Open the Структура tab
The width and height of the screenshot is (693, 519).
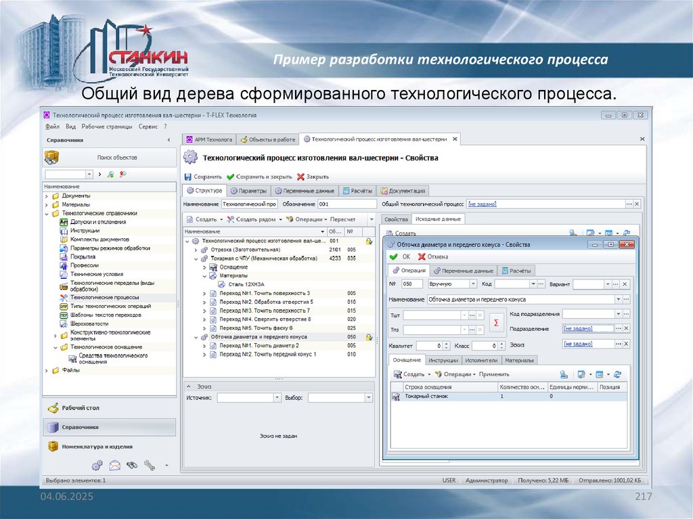pyautogui.click(x=204, y=191)
